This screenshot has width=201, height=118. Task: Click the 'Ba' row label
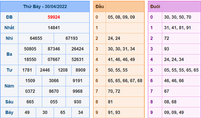[x=9, y=54]
